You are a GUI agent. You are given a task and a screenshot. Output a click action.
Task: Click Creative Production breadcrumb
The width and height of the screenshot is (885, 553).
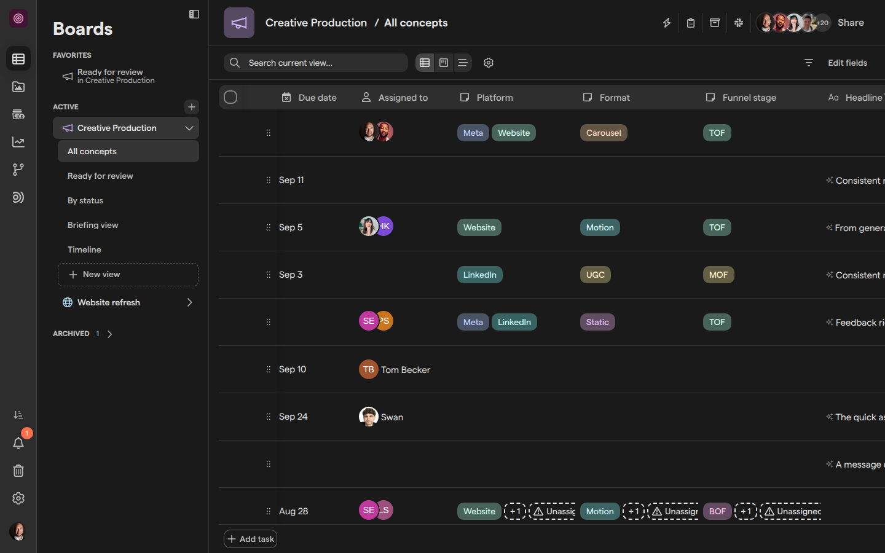316,23
